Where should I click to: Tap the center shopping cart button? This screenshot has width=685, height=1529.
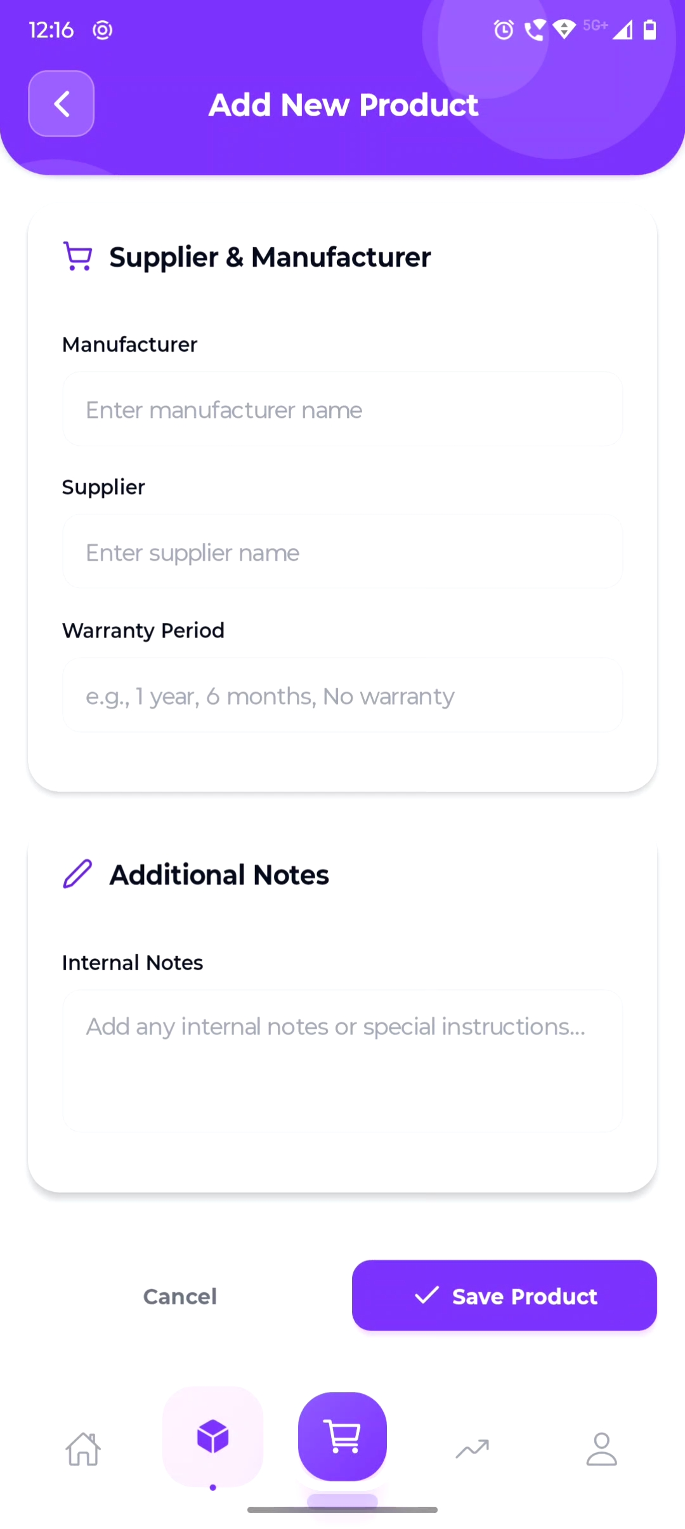pos(342,1436)
